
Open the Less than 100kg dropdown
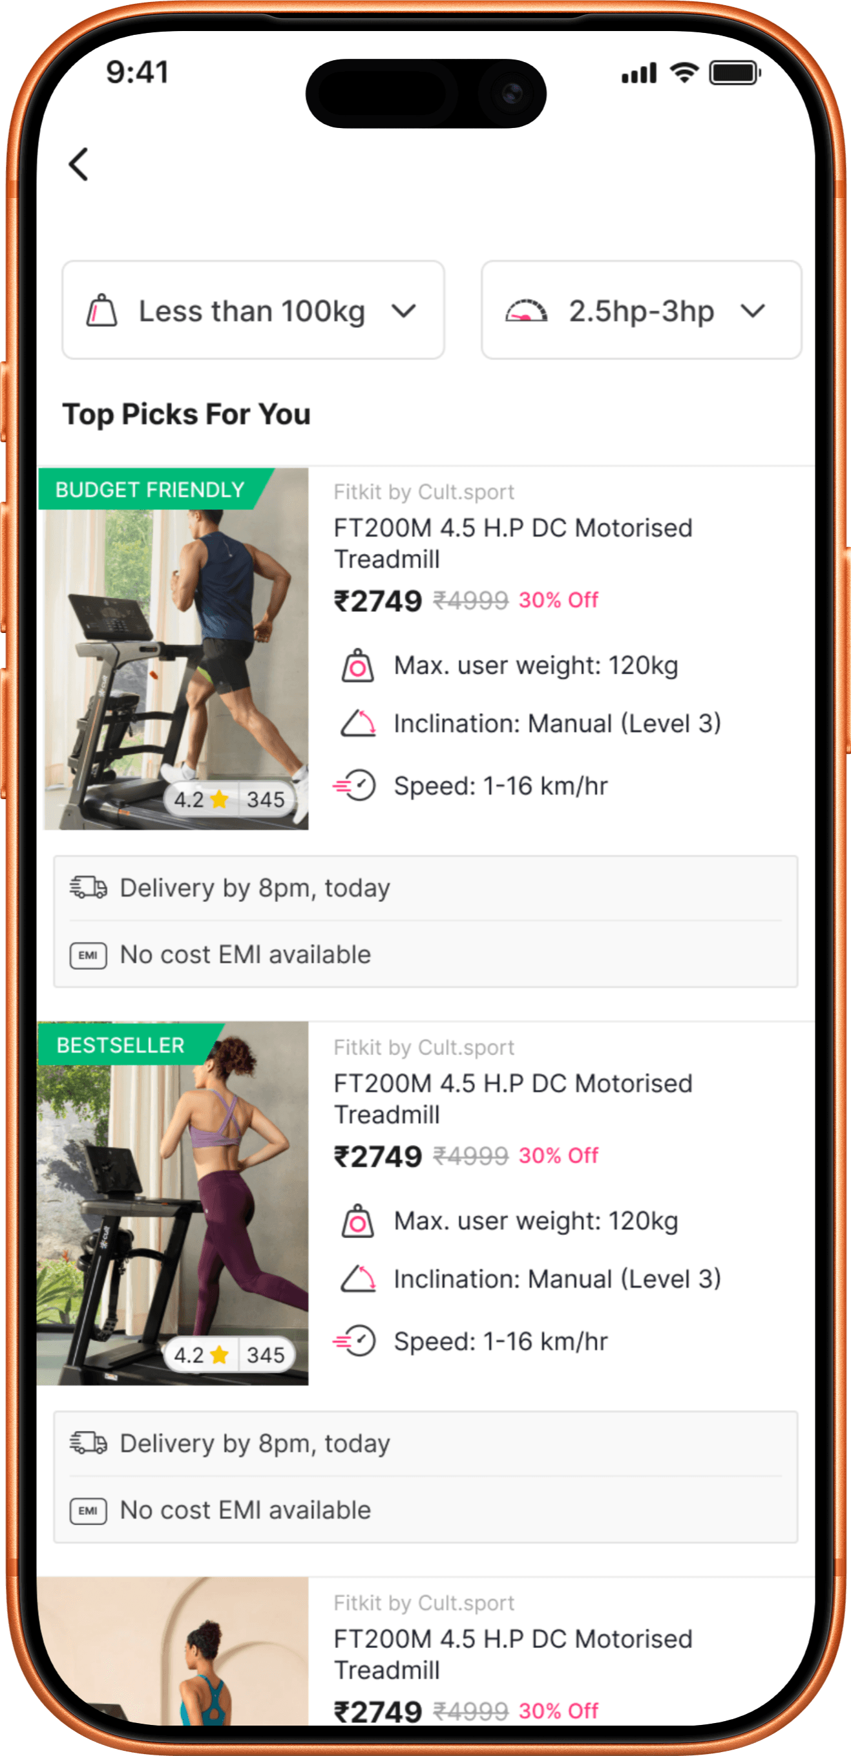[253, 310]
